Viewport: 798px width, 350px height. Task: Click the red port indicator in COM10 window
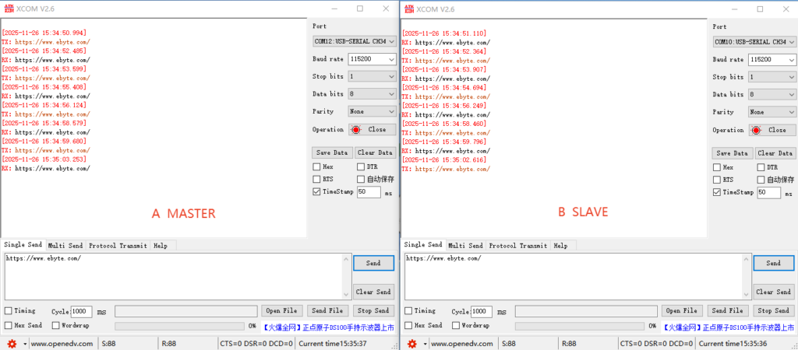757,130
